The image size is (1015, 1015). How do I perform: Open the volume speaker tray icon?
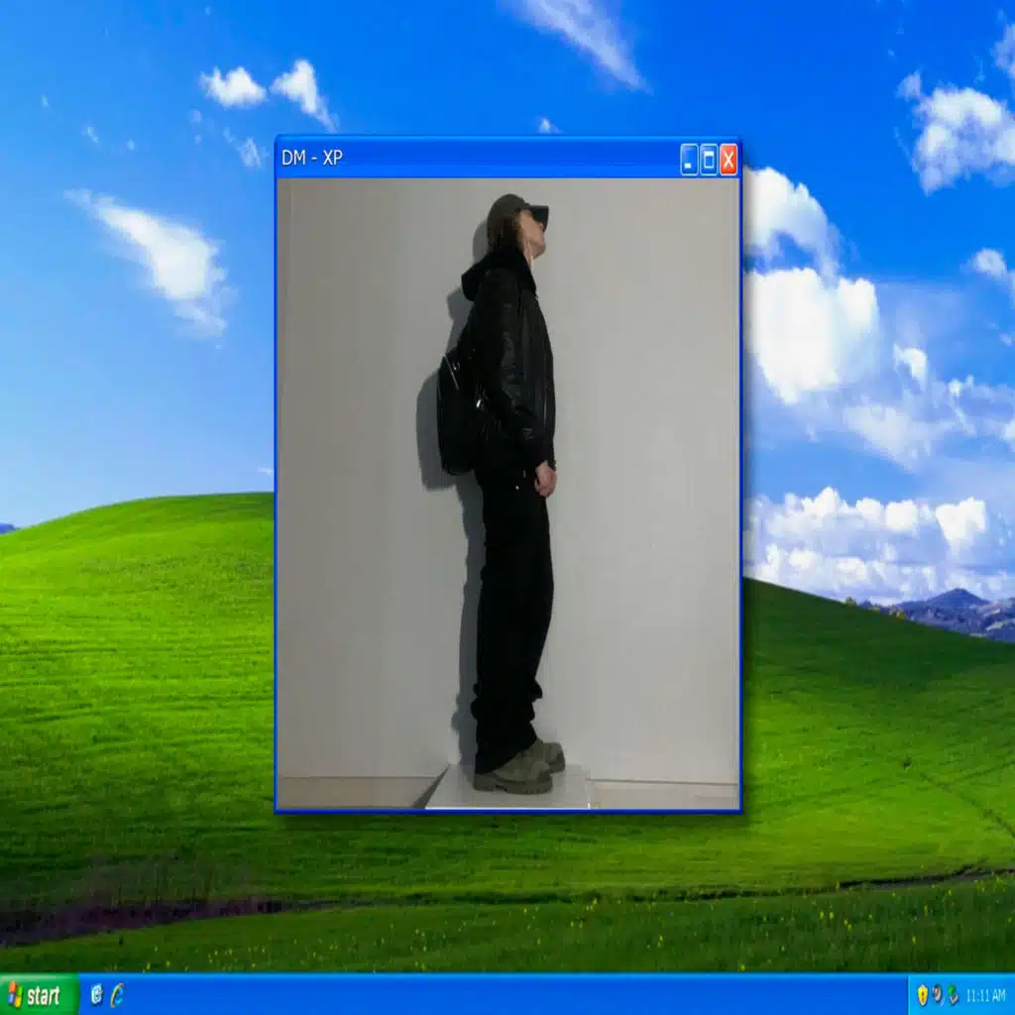point(938,994)
